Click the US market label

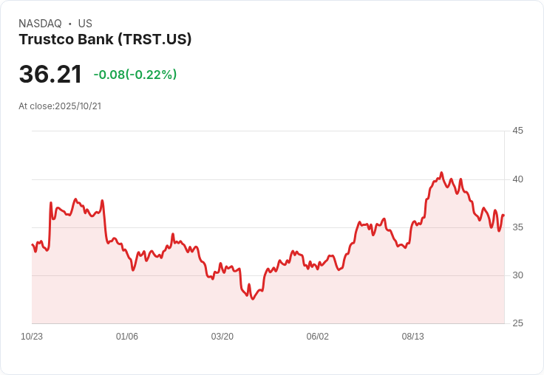[x=85, y=24]
